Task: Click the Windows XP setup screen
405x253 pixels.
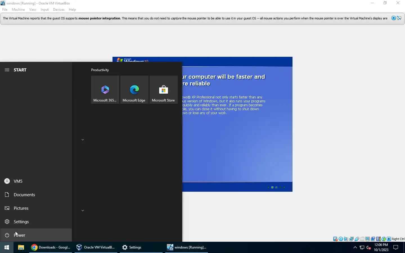Action: tap(237, 124)
